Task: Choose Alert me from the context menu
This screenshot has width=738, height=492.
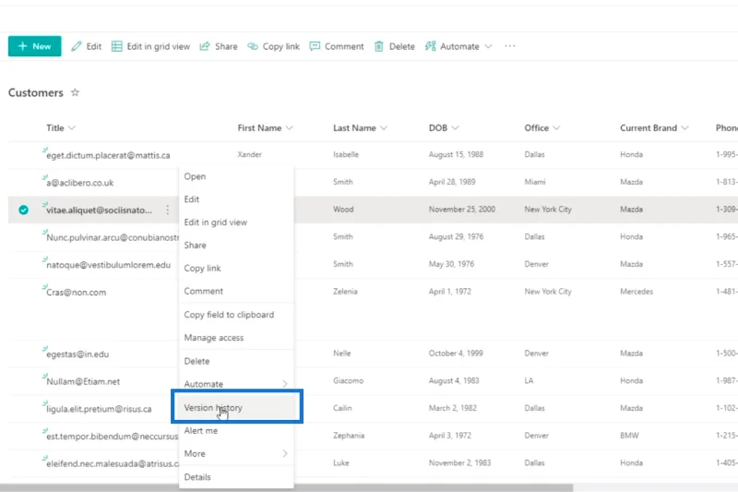Action: [x=236, y=431]
